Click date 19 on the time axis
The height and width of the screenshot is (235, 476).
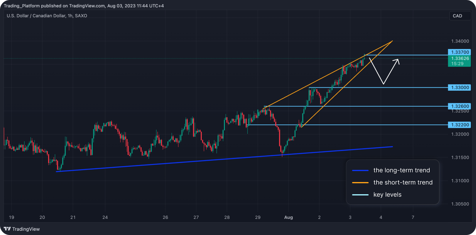click(11, 217)
